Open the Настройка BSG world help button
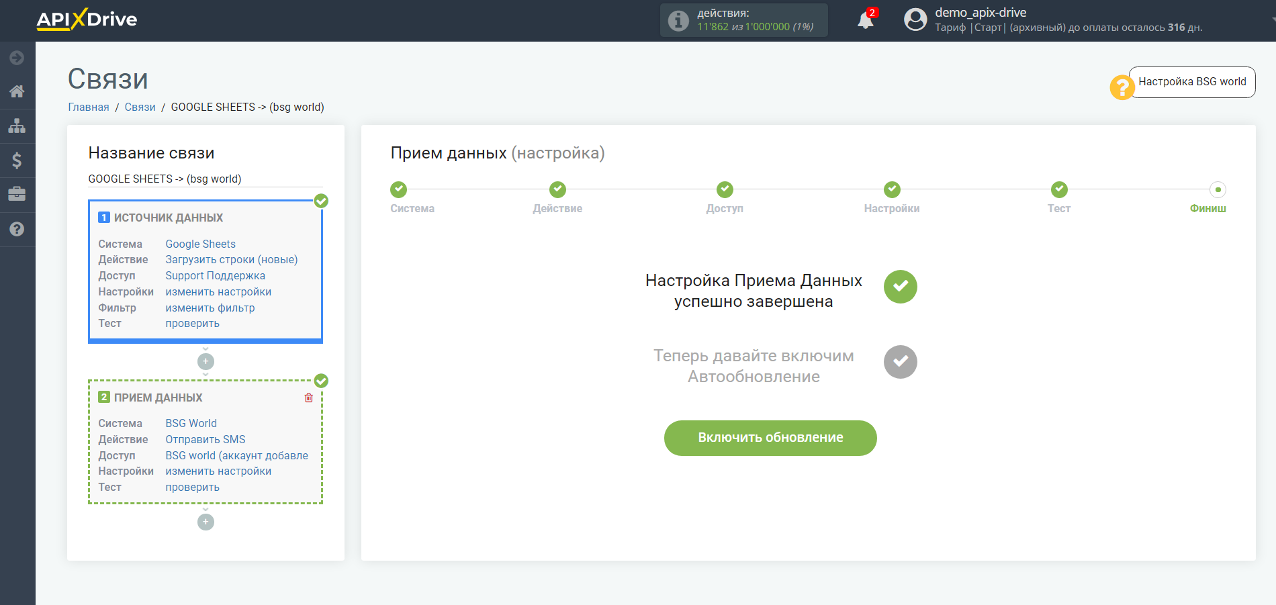Viewport: 1276px width, 605px height. 1192,82
